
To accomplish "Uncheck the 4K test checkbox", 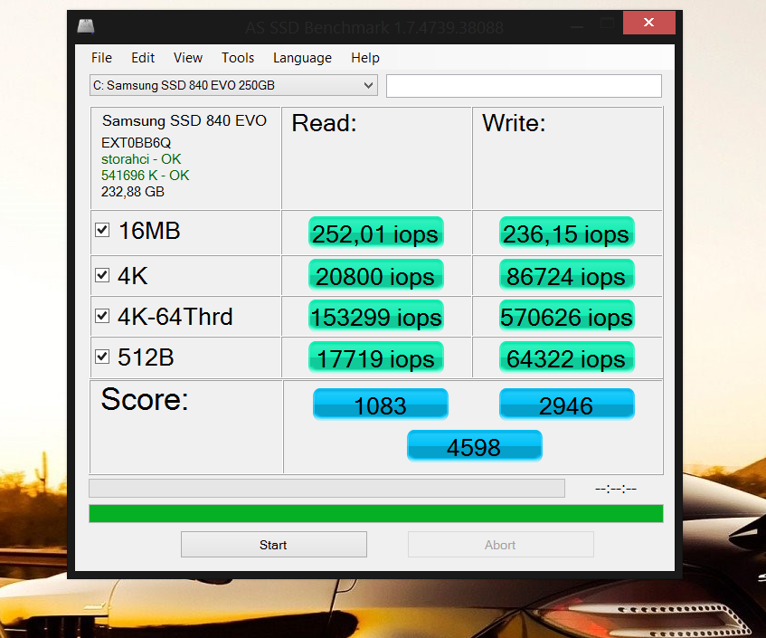I will 102,275.
